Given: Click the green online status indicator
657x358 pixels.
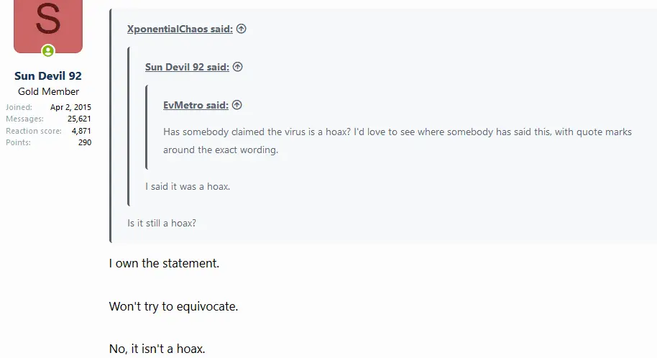Looking at the screenshot, I should (48, 51).
